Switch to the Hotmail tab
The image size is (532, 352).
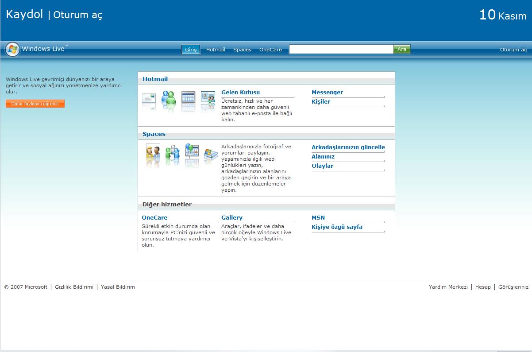216,50
